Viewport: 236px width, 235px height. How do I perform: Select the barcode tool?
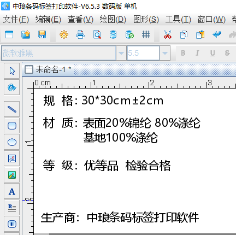coord(12,224)
